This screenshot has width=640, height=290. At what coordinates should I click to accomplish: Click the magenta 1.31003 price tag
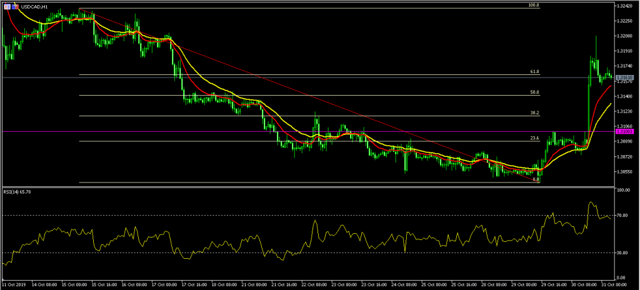(624, 132)
